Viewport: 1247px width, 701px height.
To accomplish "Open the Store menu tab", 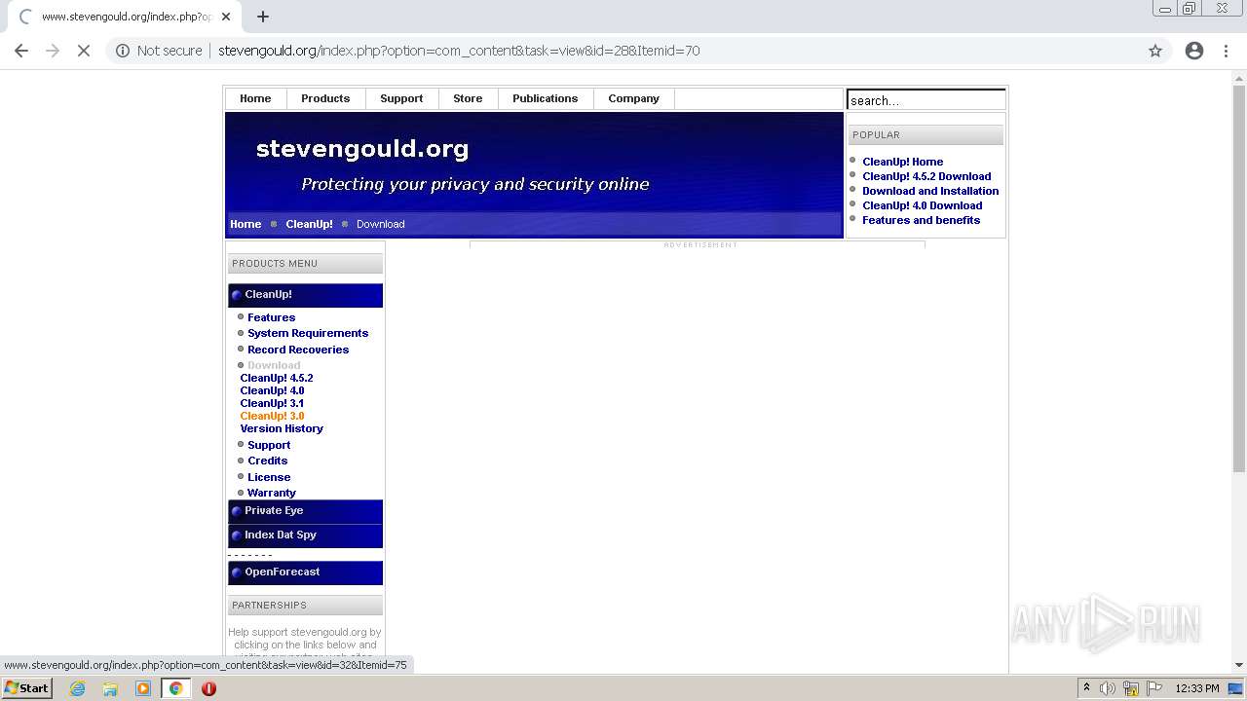I will coord(468,98).
